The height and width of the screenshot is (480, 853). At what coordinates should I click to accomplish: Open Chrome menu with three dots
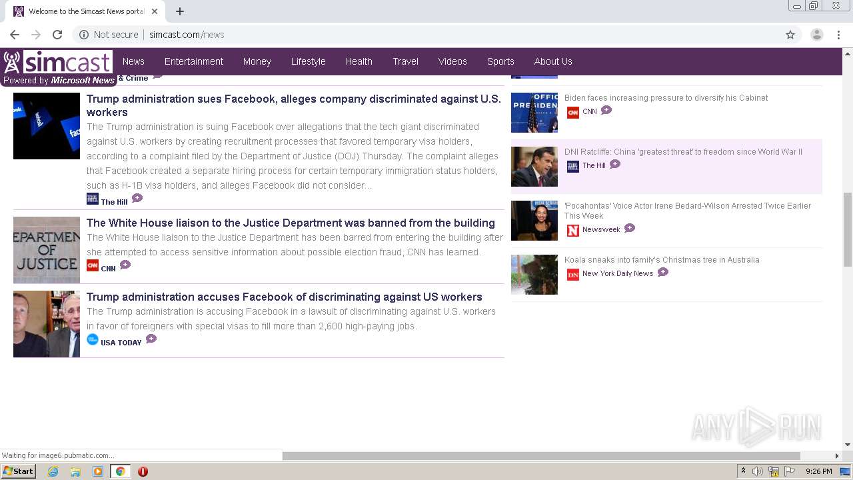coord(839,35)
